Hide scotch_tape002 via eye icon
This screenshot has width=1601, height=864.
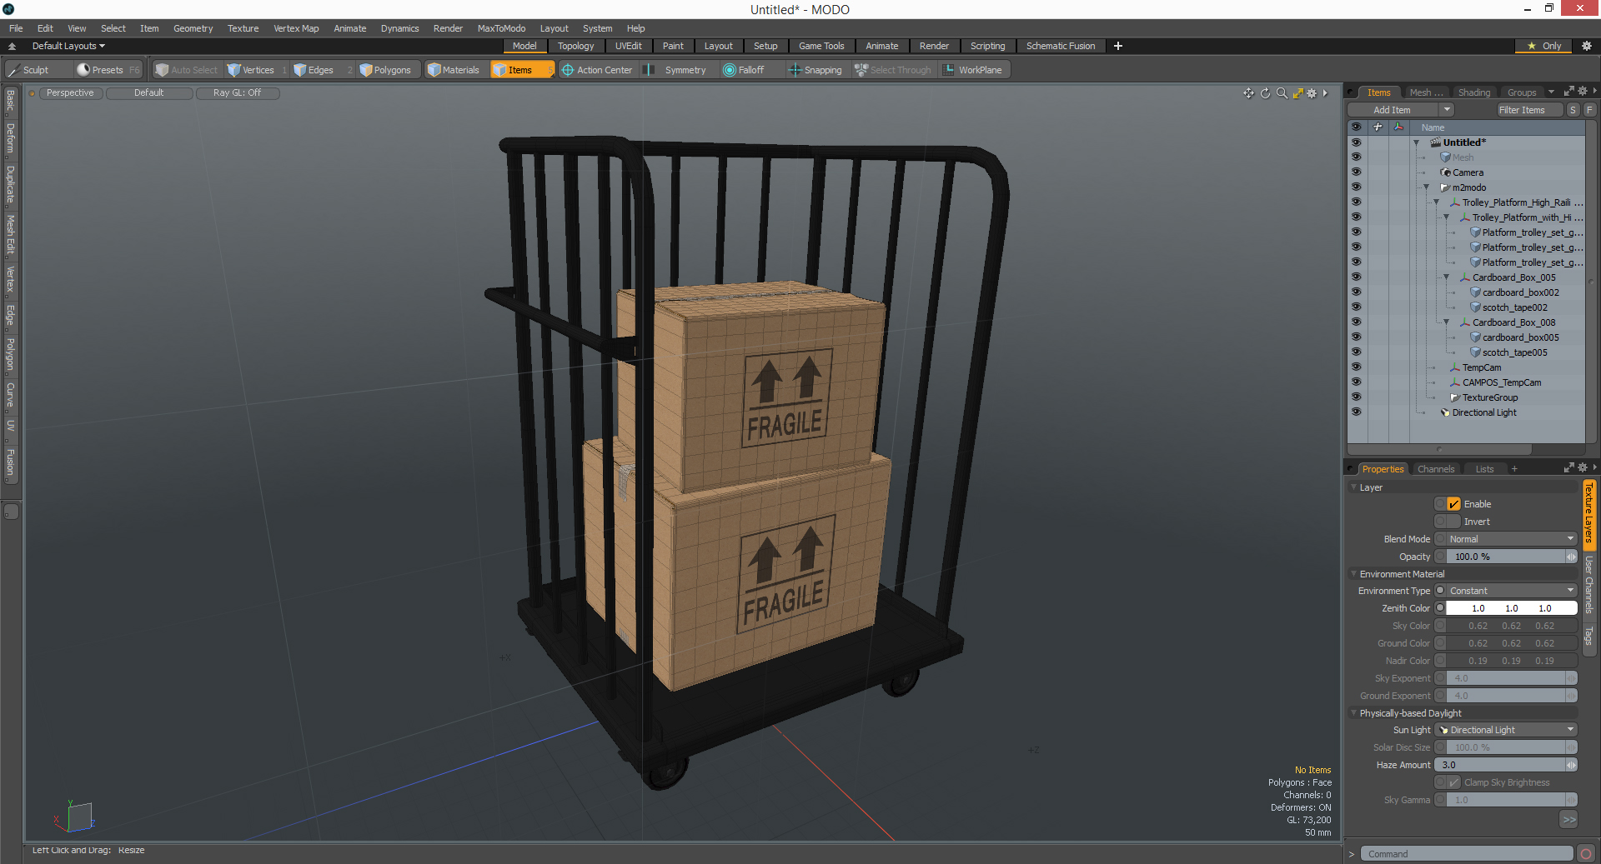(x=1356, y=307)
